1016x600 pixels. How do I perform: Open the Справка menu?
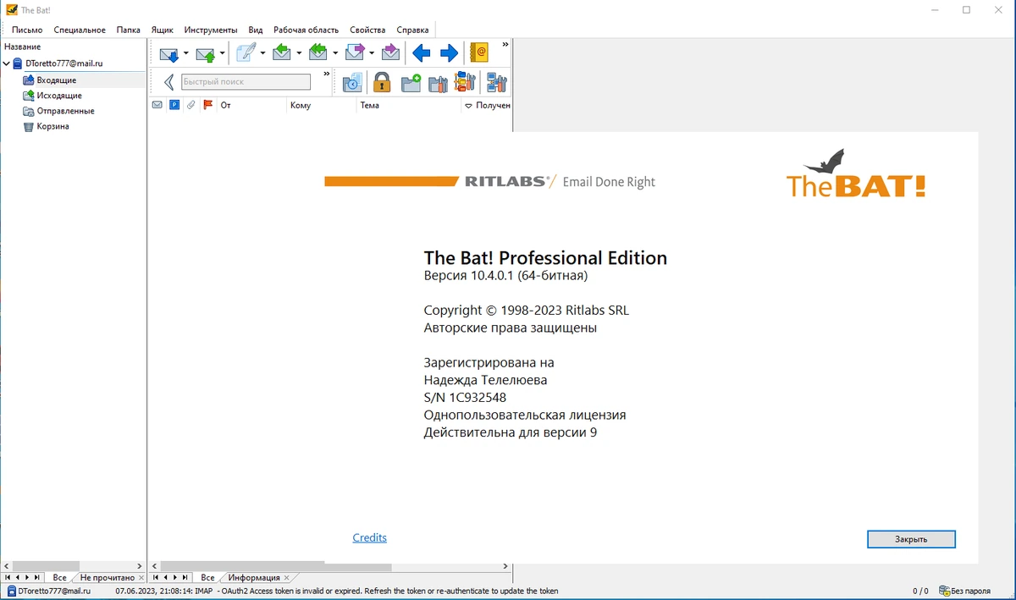tap(412, 30)
